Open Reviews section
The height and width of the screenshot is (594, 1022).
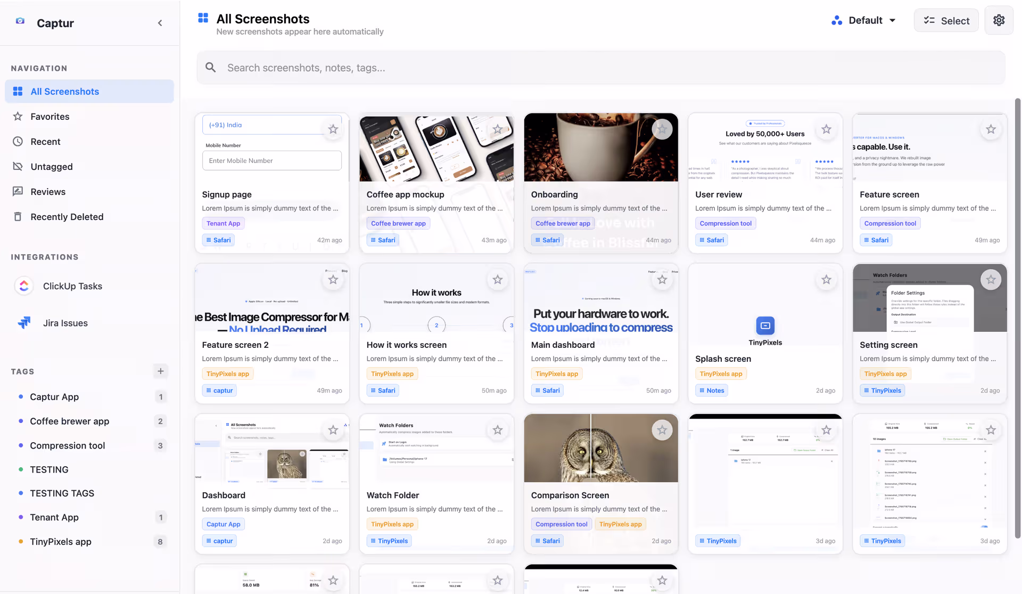coord(89,191)
